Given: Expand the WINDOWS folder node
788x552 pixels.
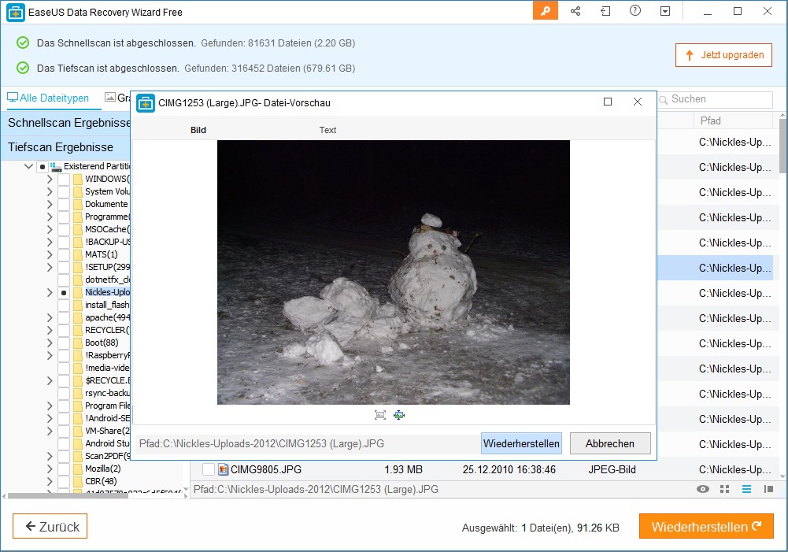Looking at the screenshot, I should [x=50, y=179].
